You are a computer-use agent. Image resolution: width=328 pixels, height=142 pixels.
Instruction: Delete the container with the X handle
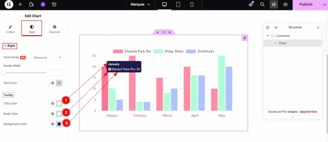[170, 32]
